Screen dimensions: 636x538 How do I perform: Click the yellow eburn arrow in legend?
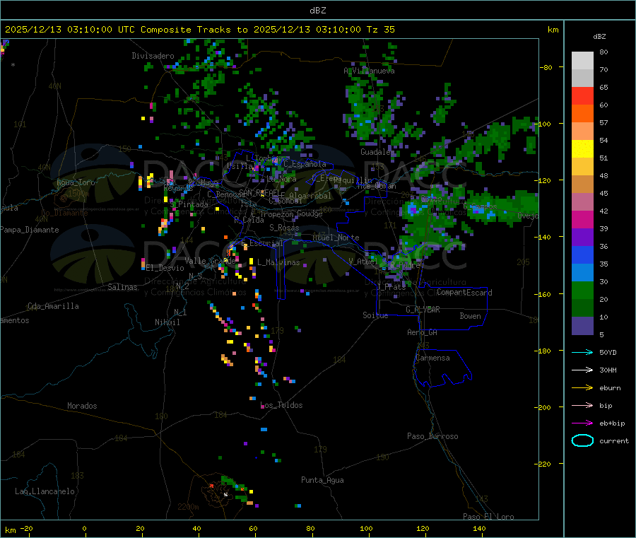tap(582, 388)
